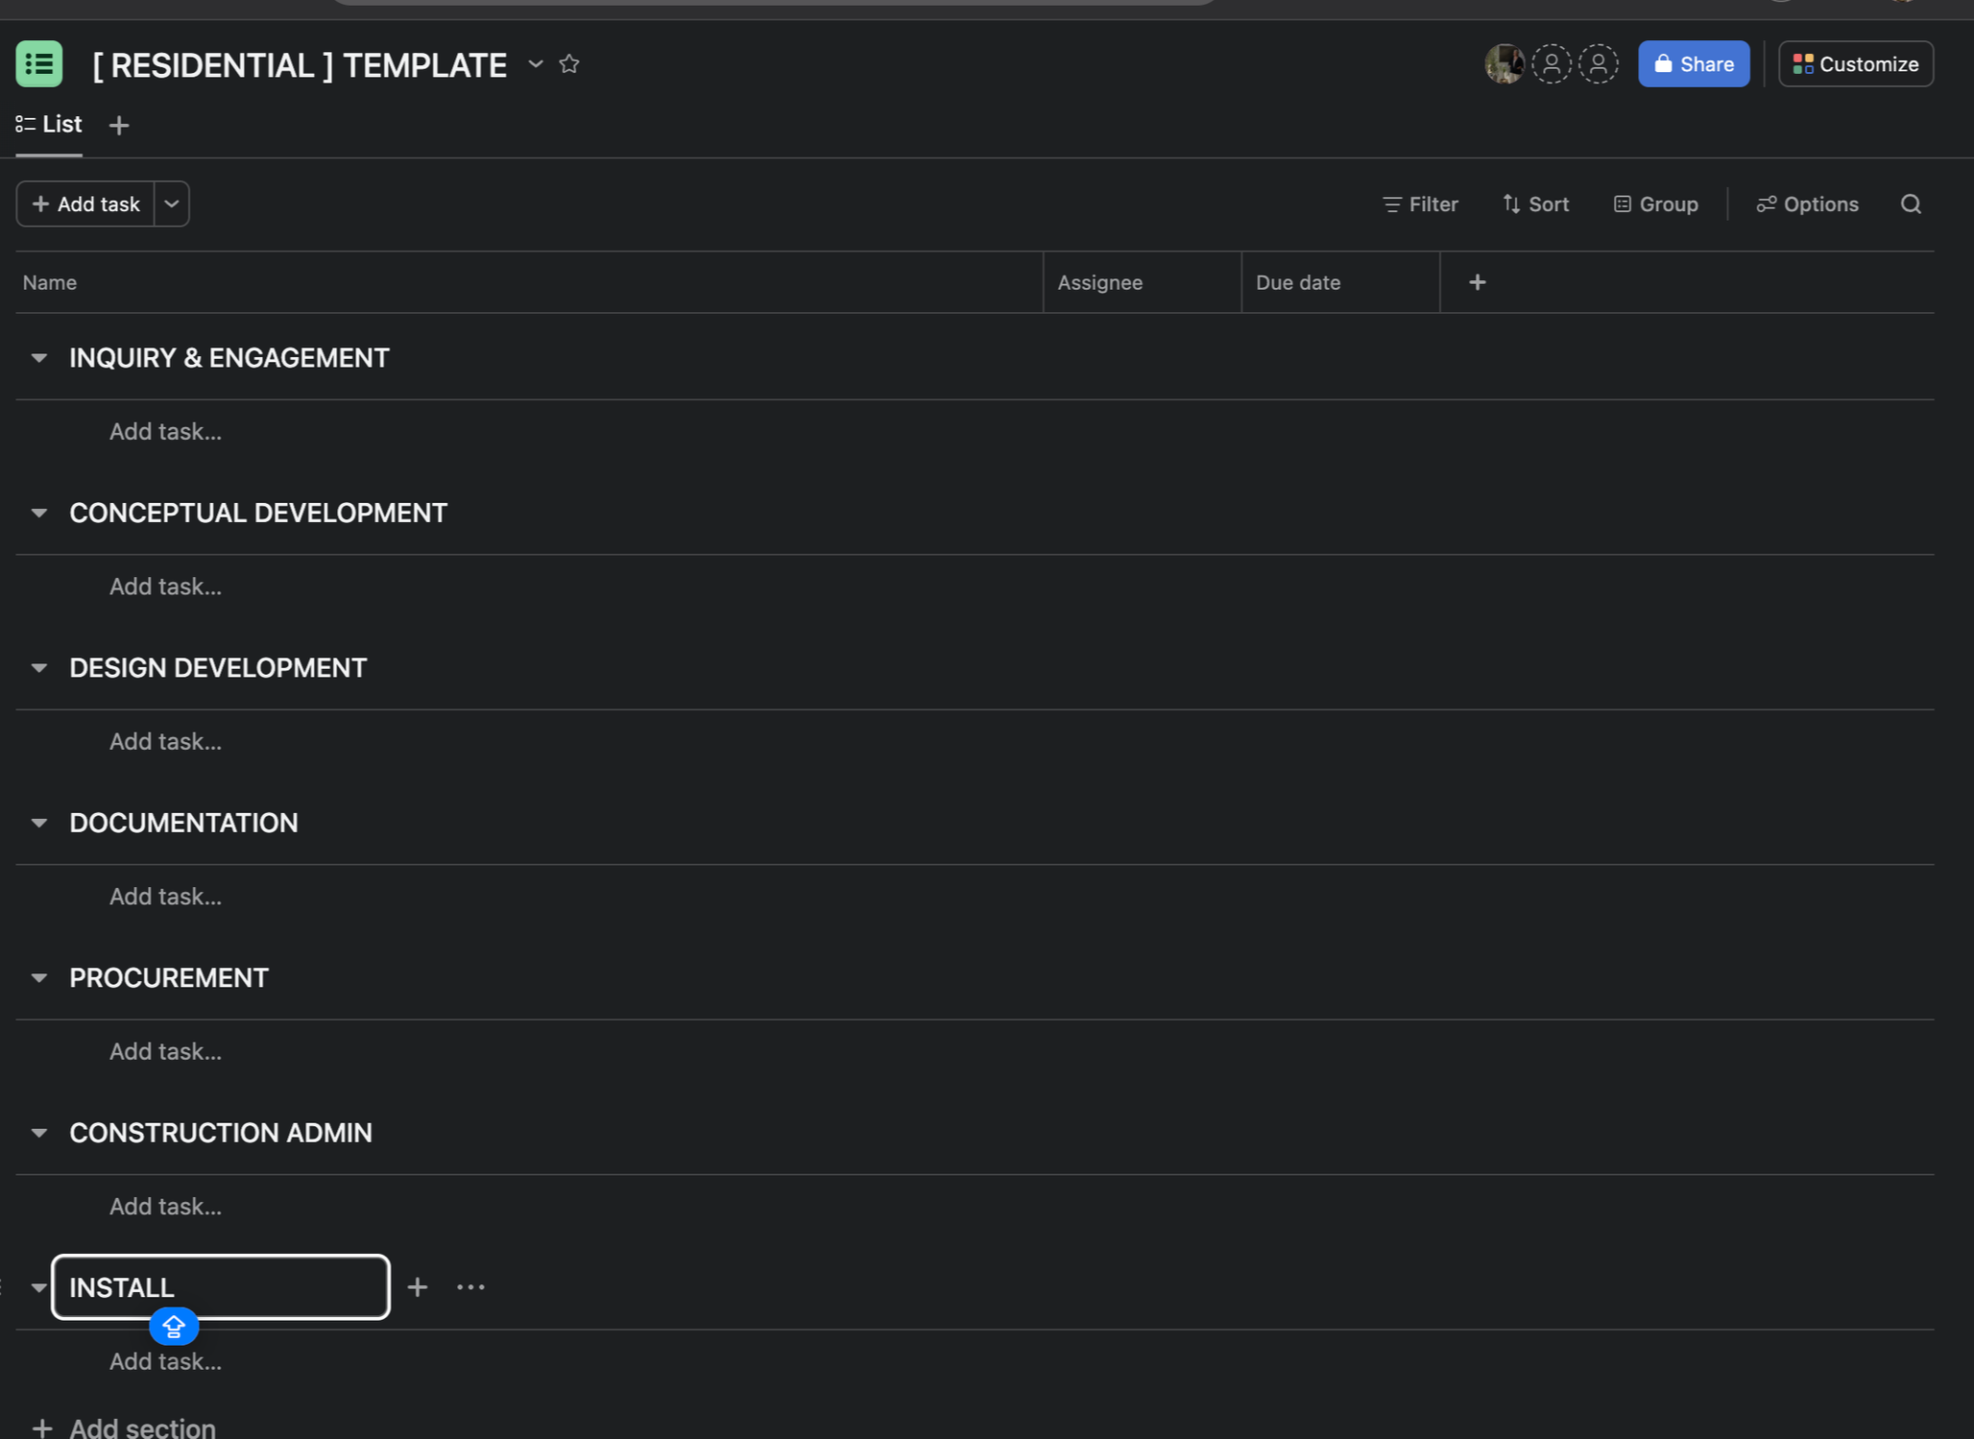This screenshot has width=1974, height=1439.
Task: Open the Filter menu
Action: [x=1420, y=204]
